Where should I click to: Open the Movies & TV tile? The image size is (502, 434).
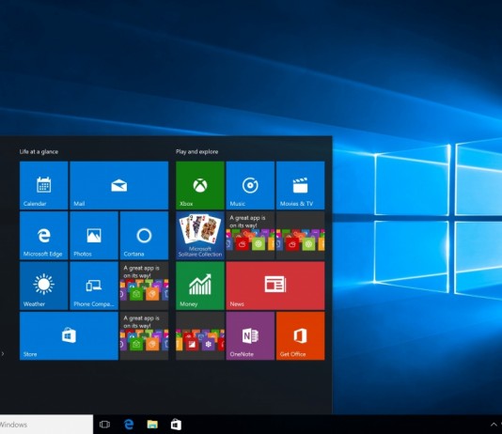tap(301, 185)
